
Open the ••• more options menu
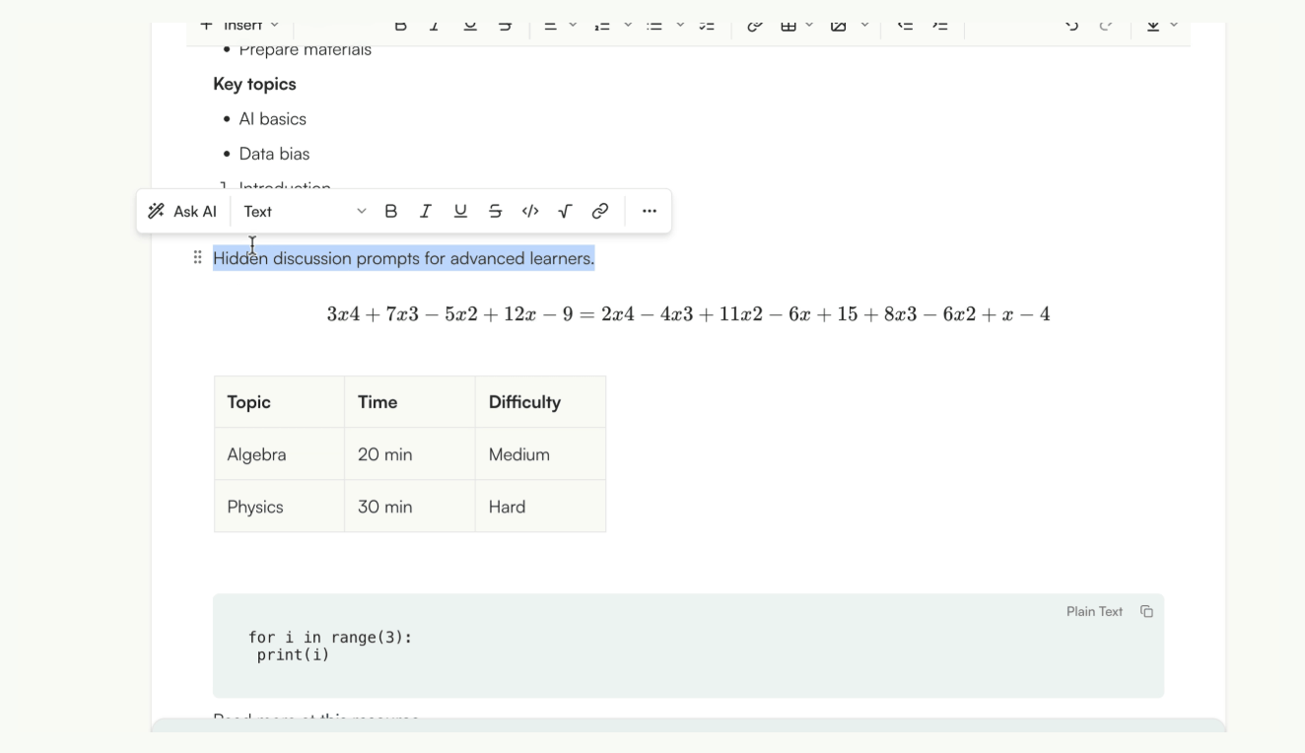click(x=649, y=210)
